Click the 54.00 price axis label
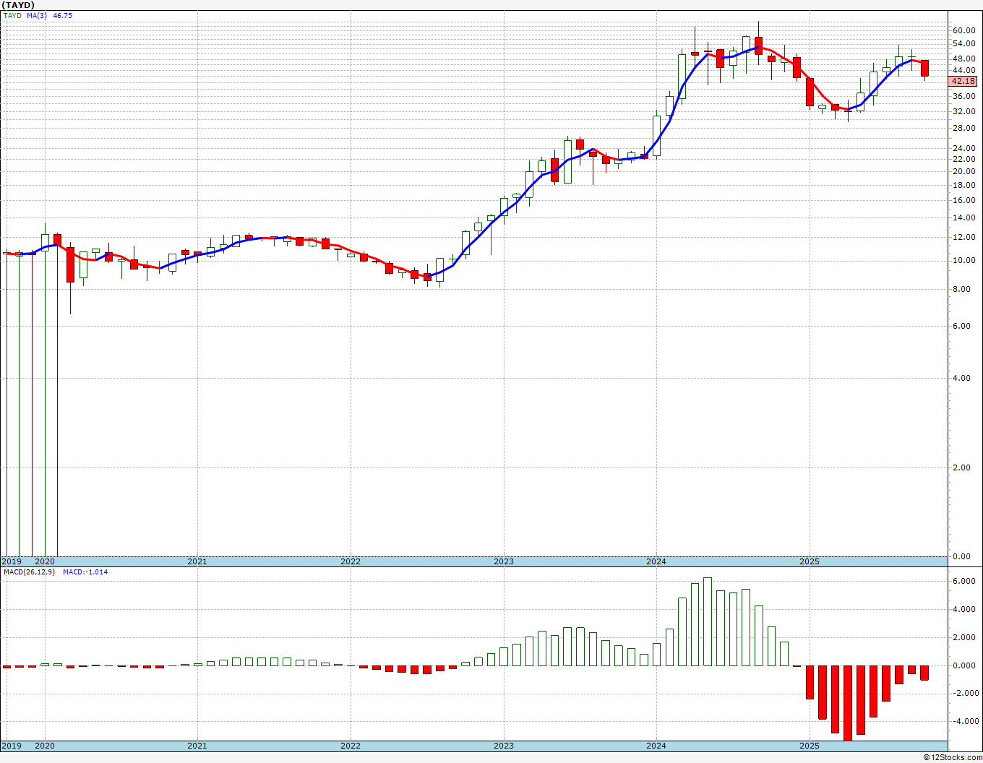Viewport: 983px width, 763px height. (964, 44)
